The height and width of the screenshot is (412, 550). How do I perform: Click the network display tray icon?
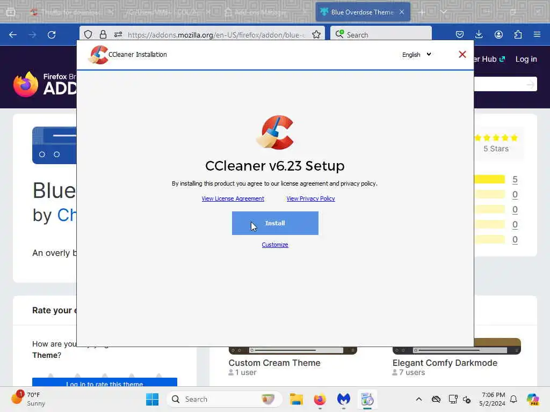[453, 399]
